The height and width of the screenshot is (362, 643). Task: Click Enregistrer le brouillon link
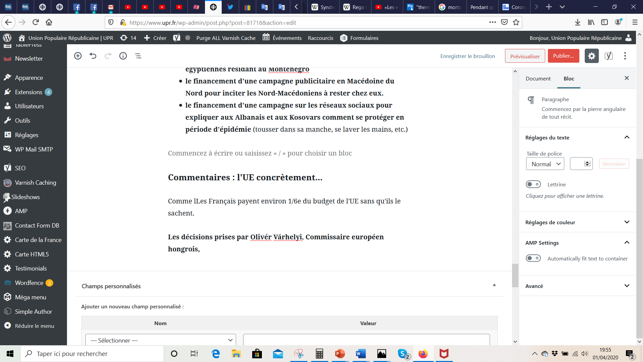[x=468, y=56]
